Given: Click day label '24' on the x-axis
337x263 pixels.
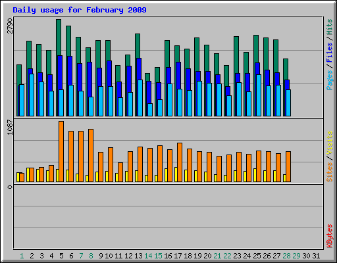Looking at the screenshot, I should pos(247,256).
